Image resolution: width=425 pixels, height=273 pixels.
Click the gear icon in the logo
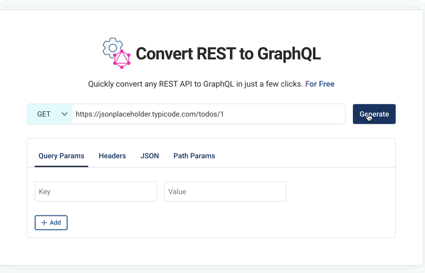[x=112, y=48]
